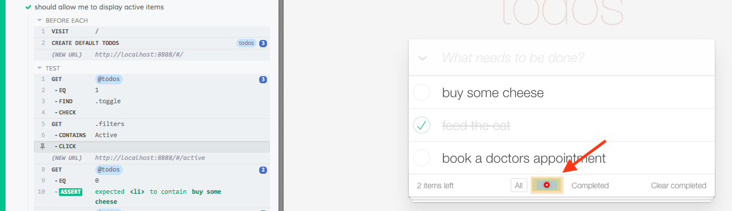The height and width of the screenshot is (211, 732).
Task: Click the green ASSERT label
Action: point(71,192)
